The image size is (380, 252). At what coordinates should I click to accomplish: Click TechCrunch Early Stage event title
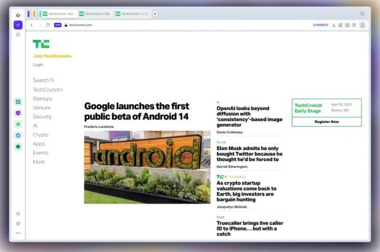[x=309, y=108]
